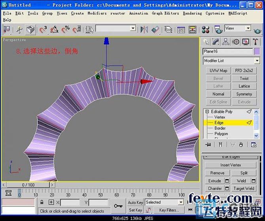Select the Align tool
Viewport: 265px width, 221px height.
click(x=155, y=30)
